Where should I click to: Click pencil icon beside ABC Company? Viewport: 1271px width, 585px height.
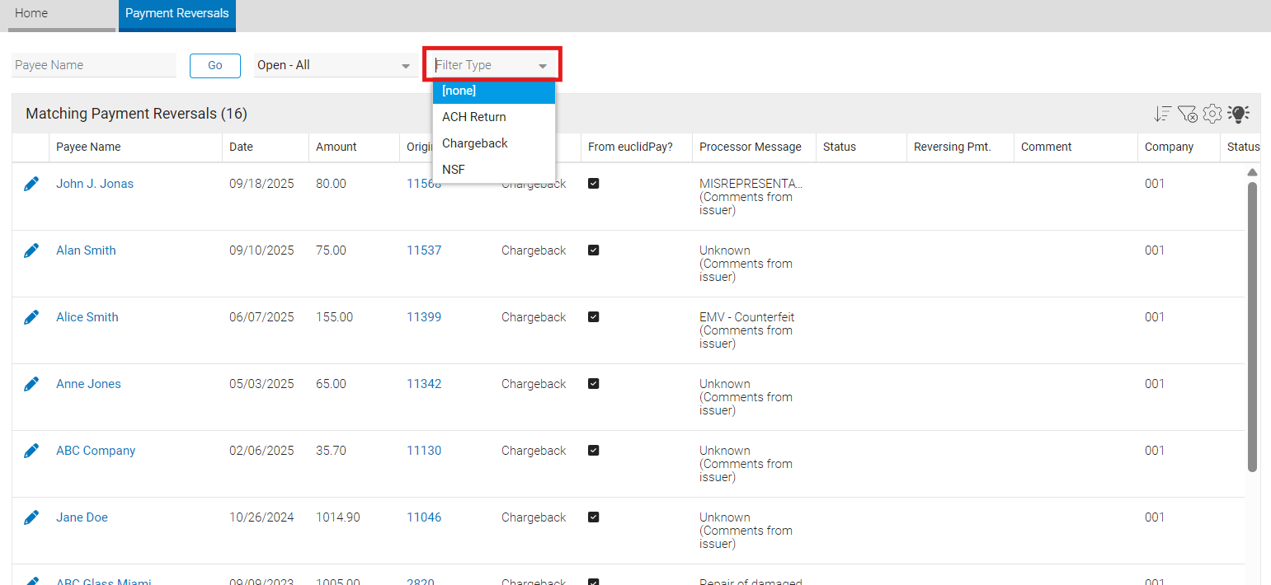[x=31, y=451]
